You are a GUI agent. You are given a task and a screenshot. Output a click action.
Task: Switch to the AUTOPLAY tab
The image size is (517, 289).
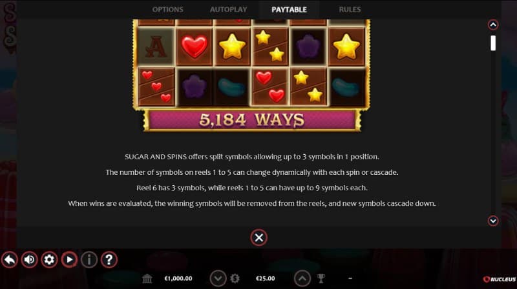(x=229, y=10)
